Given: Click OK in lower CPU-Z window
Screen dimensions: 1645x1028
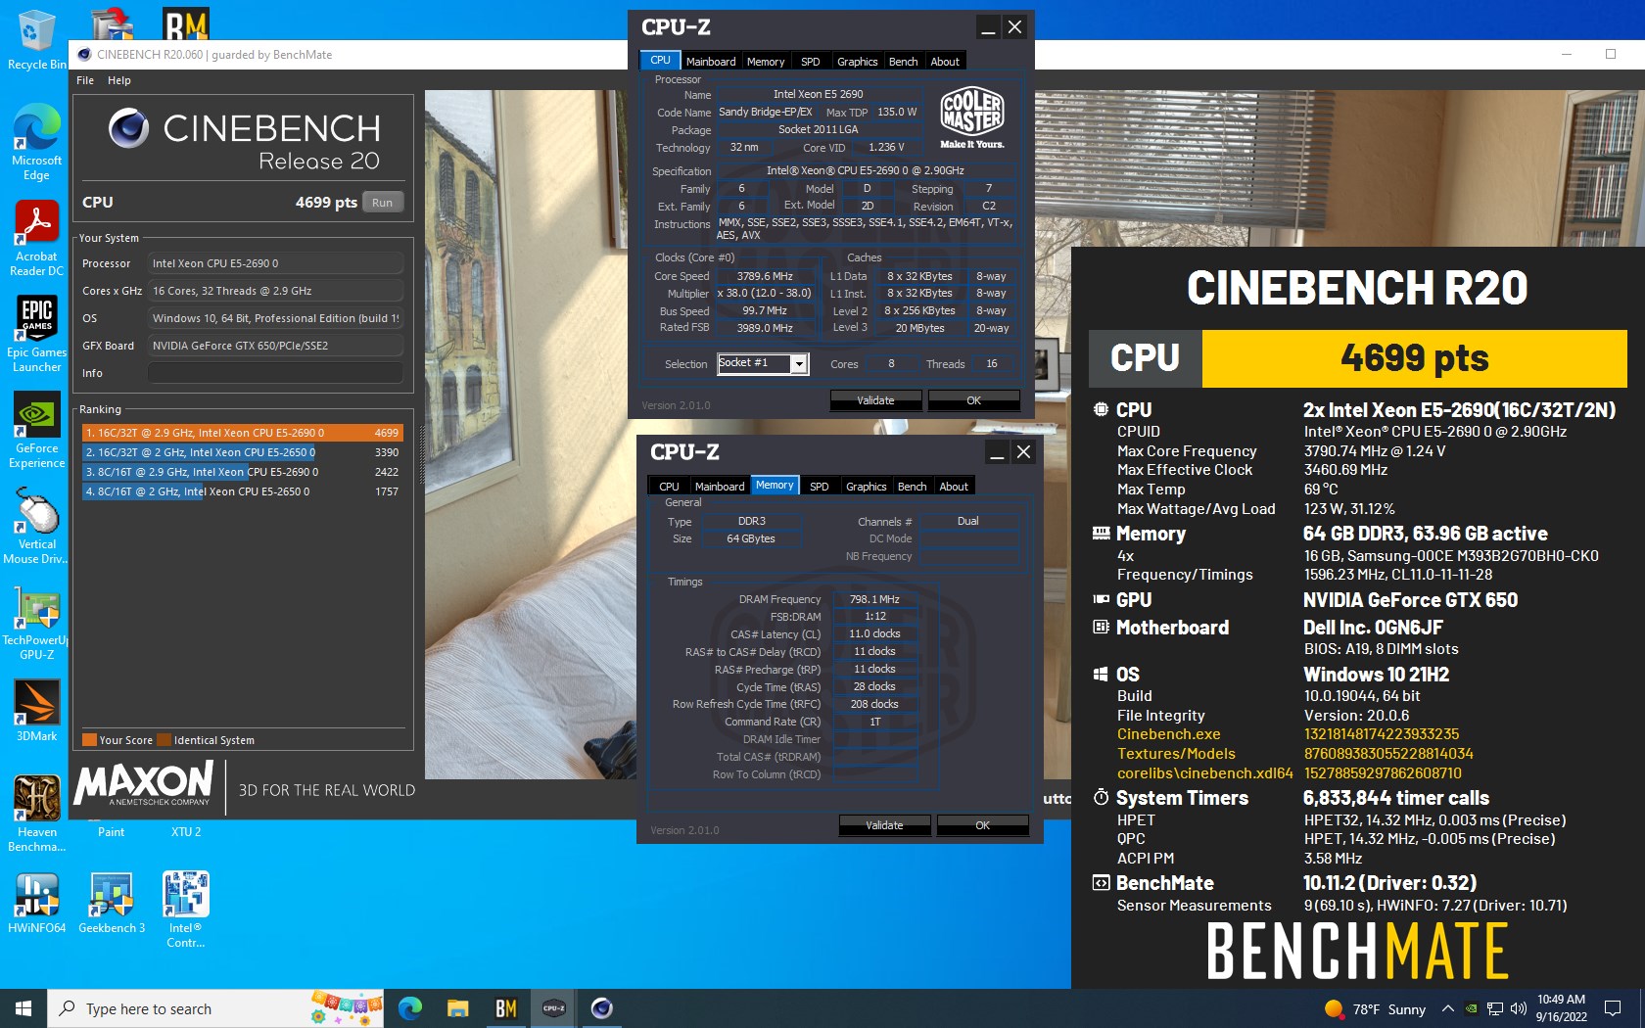Looking at the screenshot, I should click(x=982, y=825).
